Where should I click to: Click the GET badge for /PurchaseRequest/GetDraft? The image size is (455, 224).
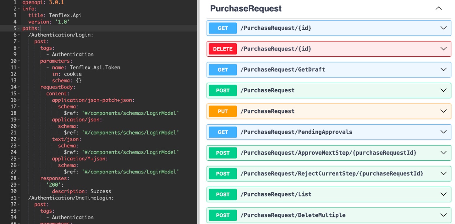tap(222, 70)
